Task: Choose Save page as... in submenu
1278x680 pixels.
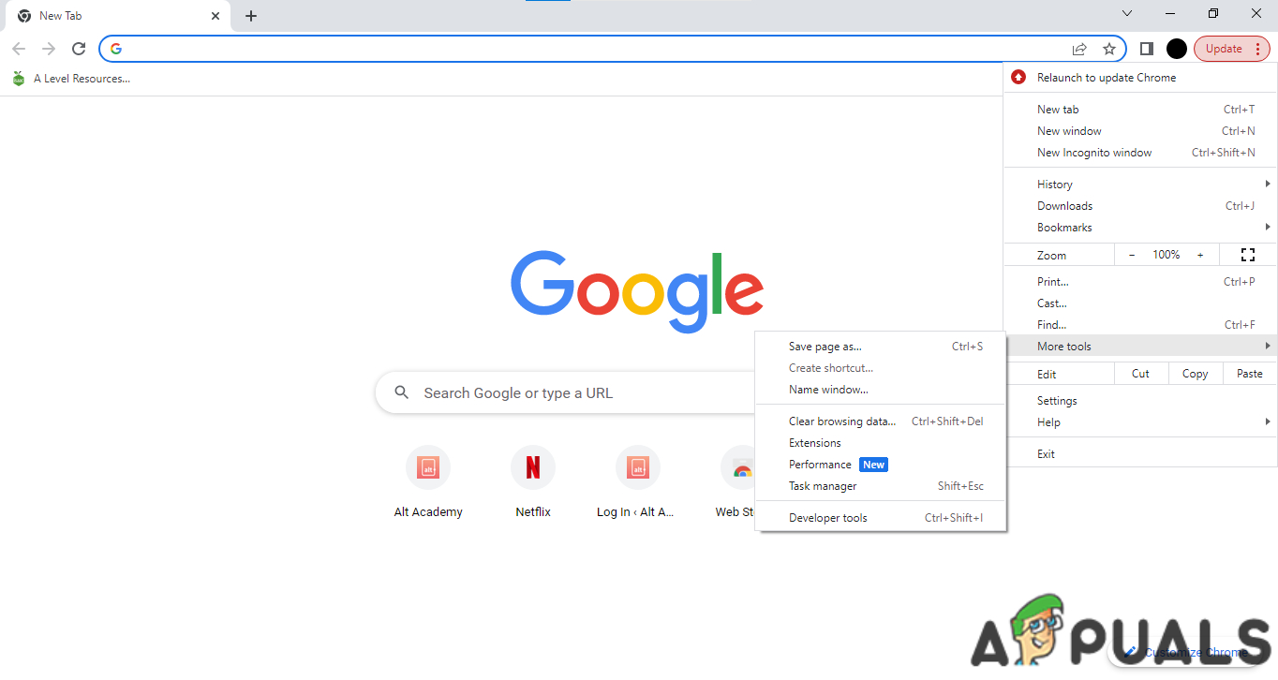Action: pyautogui.click(x=881, y=347)
